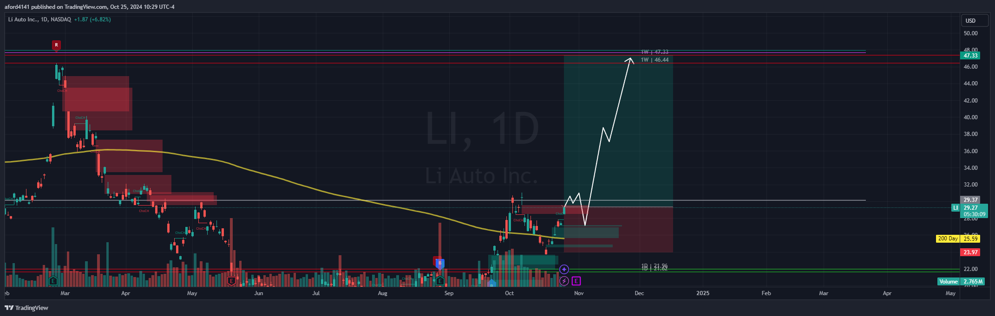Viewport: 995px width, 316px height.
Task: Click the 05:30:09 countdown timer
Action: 974,214
